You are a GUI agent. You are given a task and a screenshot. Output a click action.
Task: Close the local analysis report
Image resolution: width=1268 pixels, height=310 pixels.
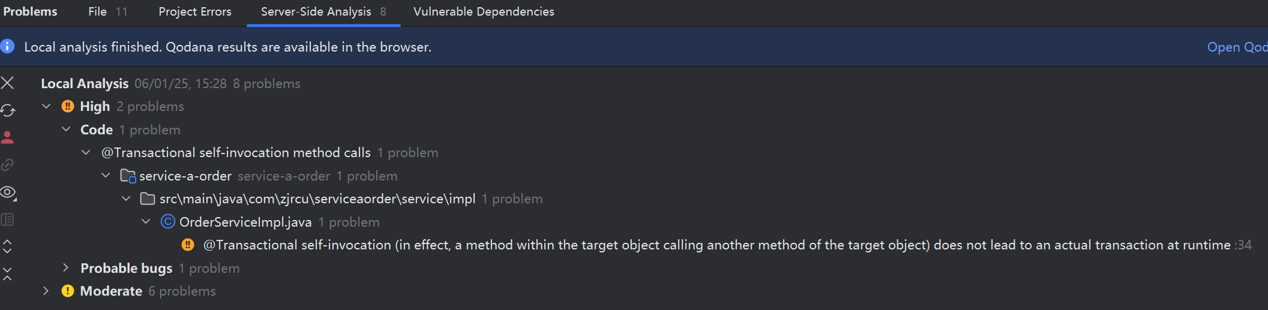(x=8, y=83)
